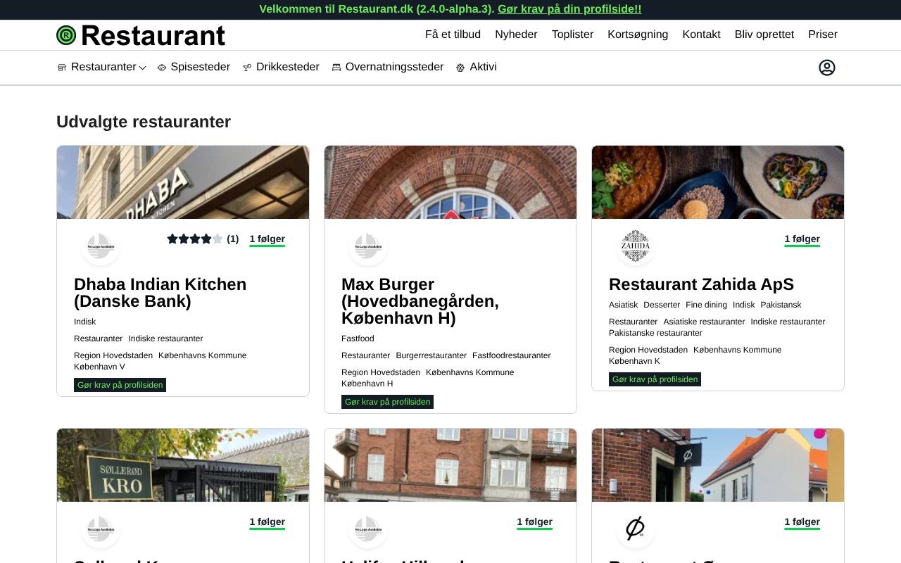The width and height of the screenshot is (901, 563).
Task: Click '1 følger' on Restaurant Zahida card
Action: click(802, 239)
